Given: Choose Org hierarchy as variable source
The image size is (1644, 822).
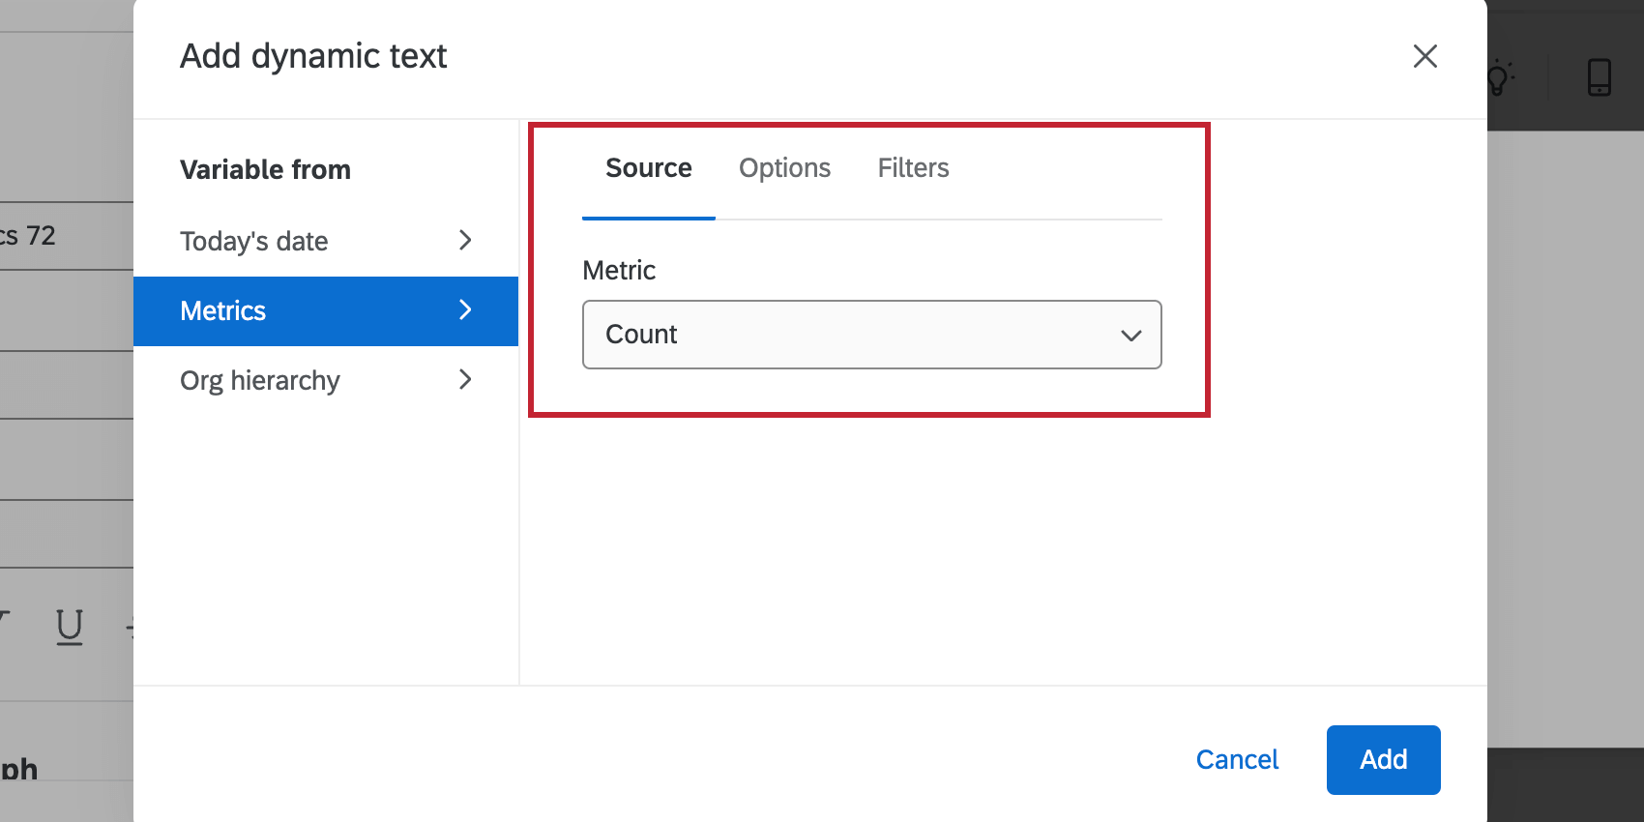Looking at the screenshot, I should [260, 380].
